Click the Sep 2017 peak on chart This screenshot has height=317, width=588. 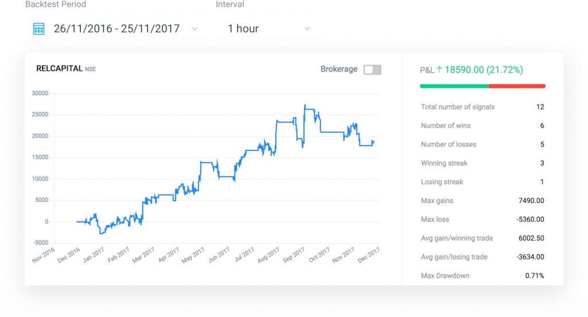(305, 105)
